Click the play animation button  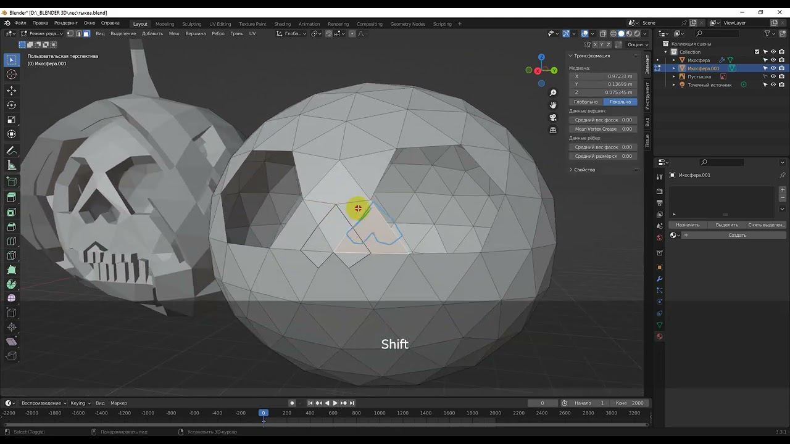[335, 403]
